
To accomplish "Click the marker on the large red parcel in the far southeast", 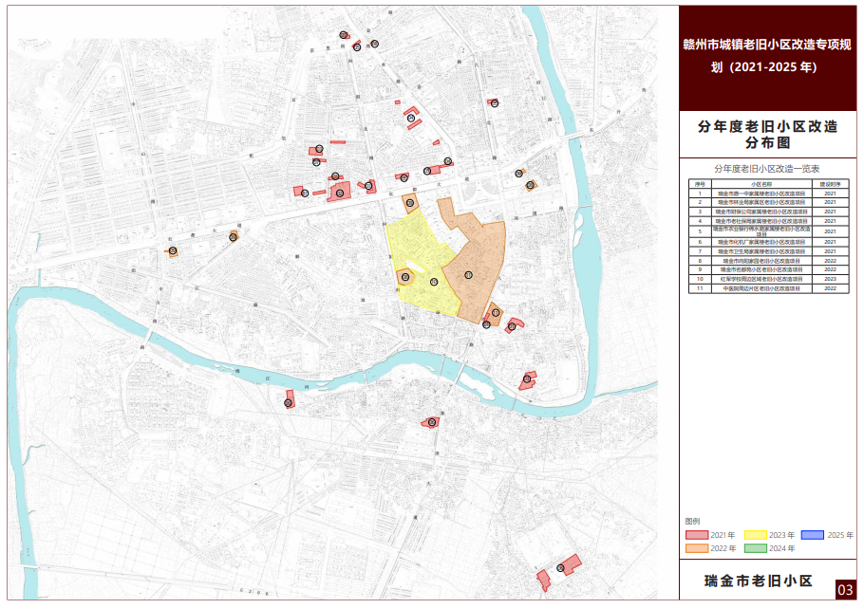I will point(560,568).
